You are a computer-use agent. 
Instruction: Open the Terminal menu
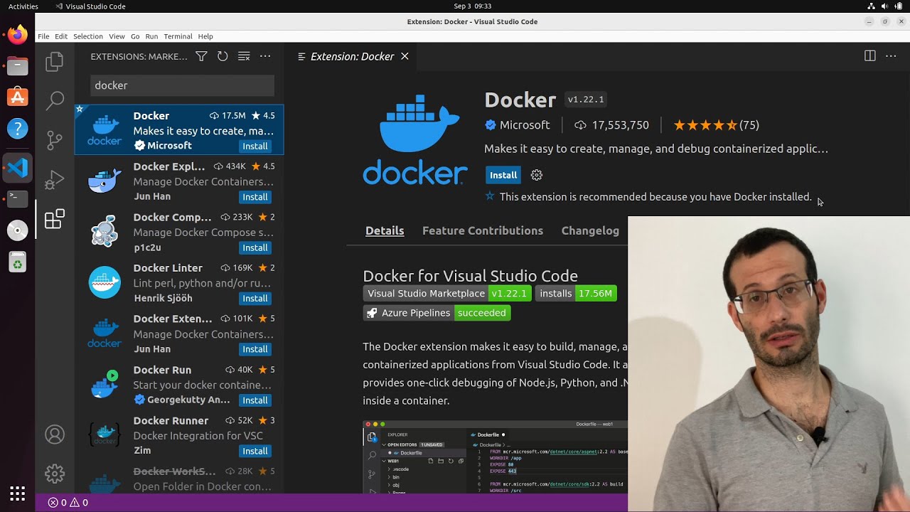click(178, 36)
